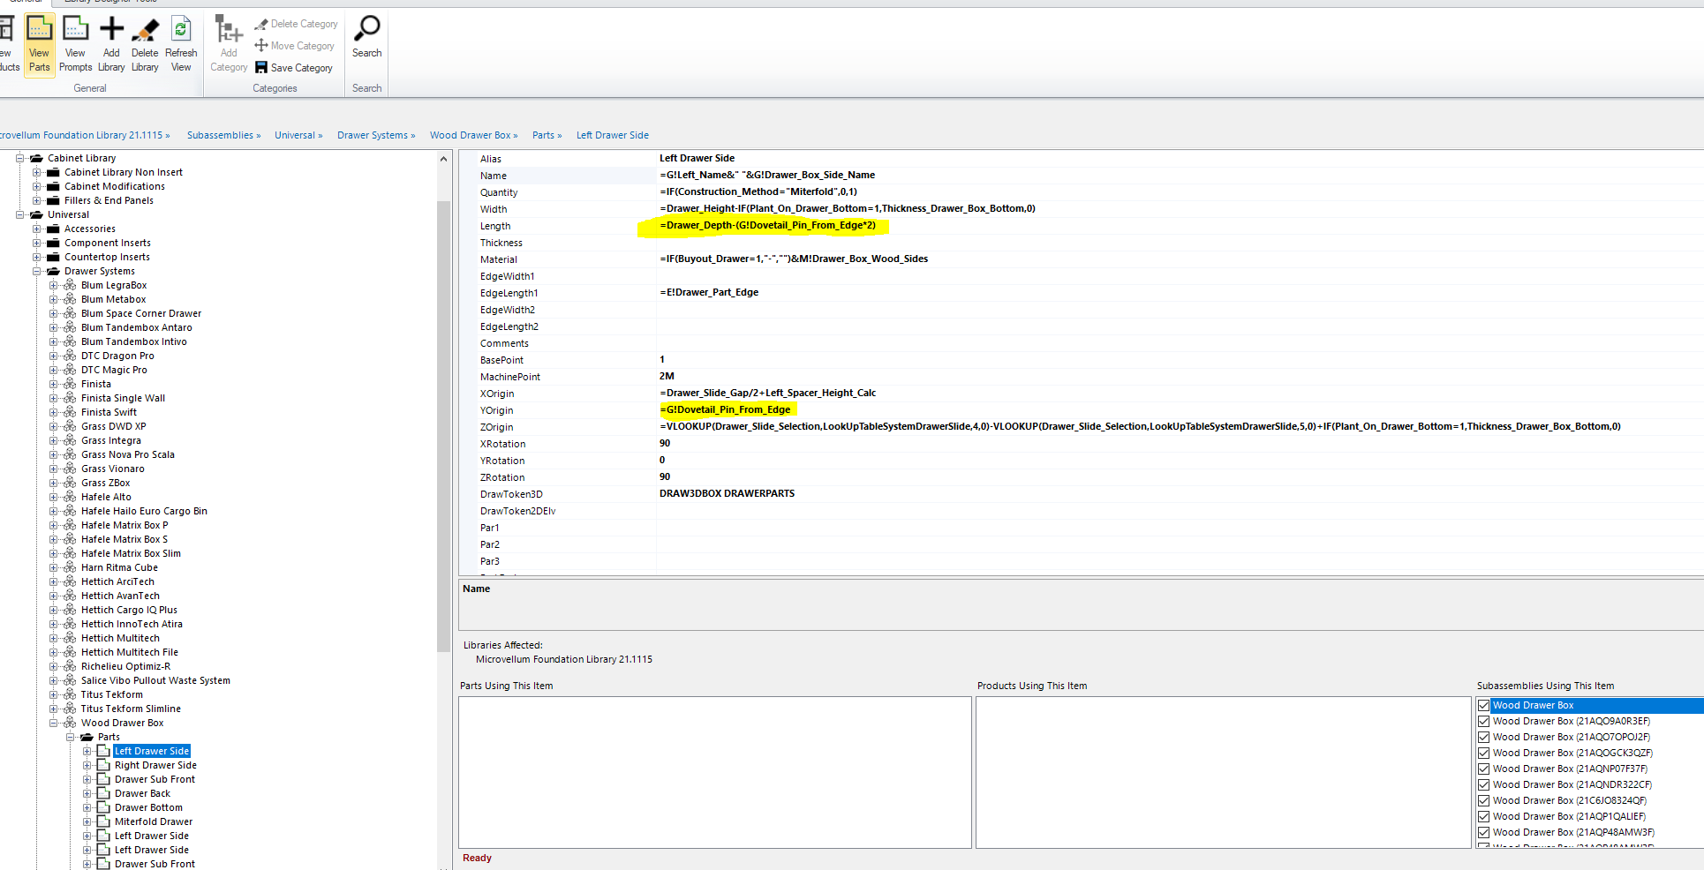This screenshot has width=1704, height=870.
Task: Click the part icon beside Drawer Bottom
Action: pyautogui.click(x=103, y=808)
